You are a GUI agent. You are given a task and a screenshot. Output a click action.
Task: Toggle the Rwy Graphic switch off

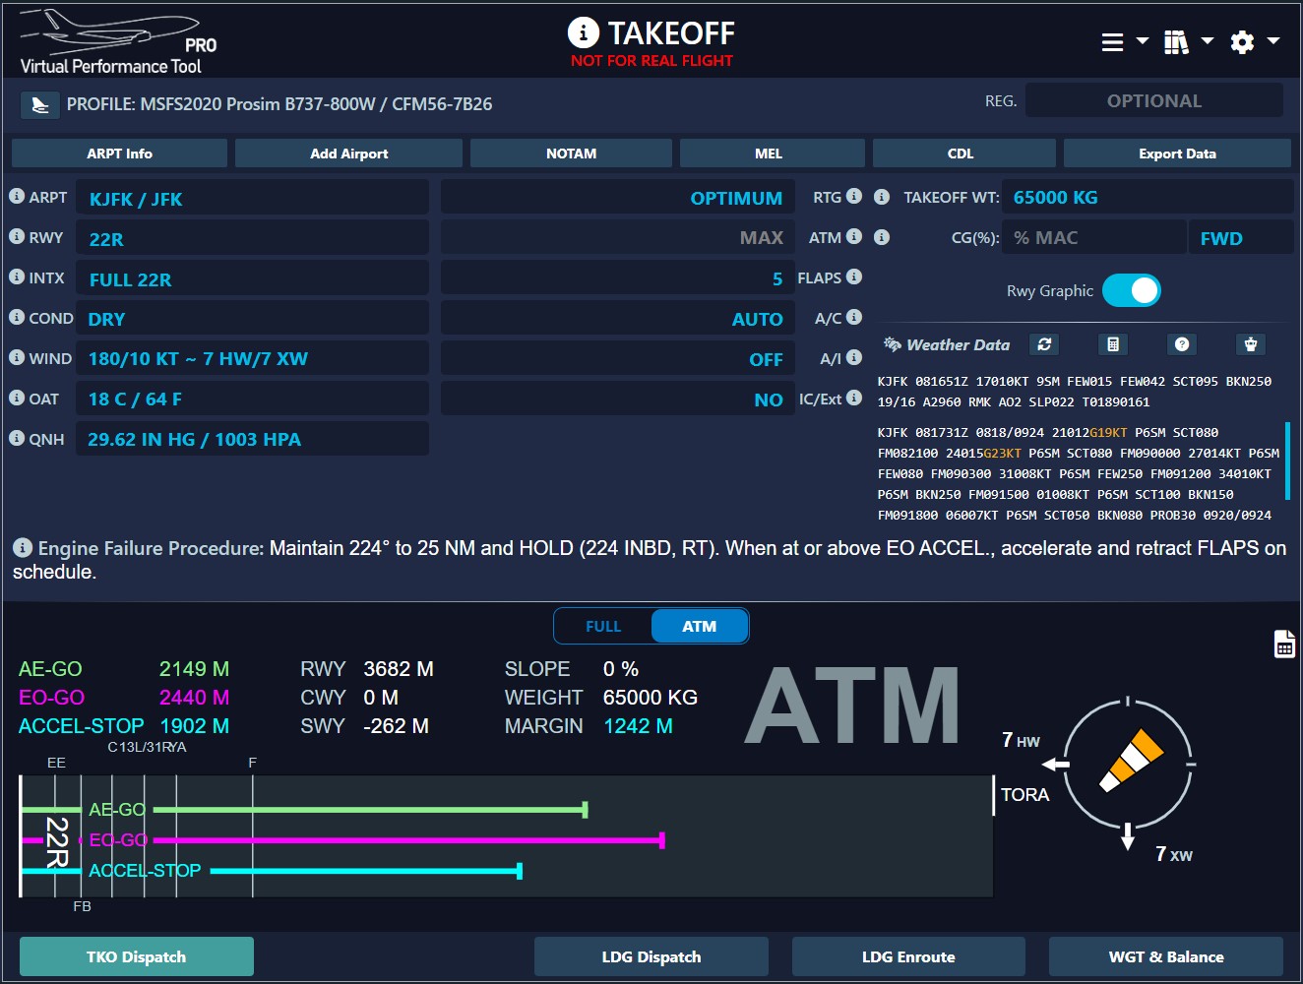[x=1132, y=291]
